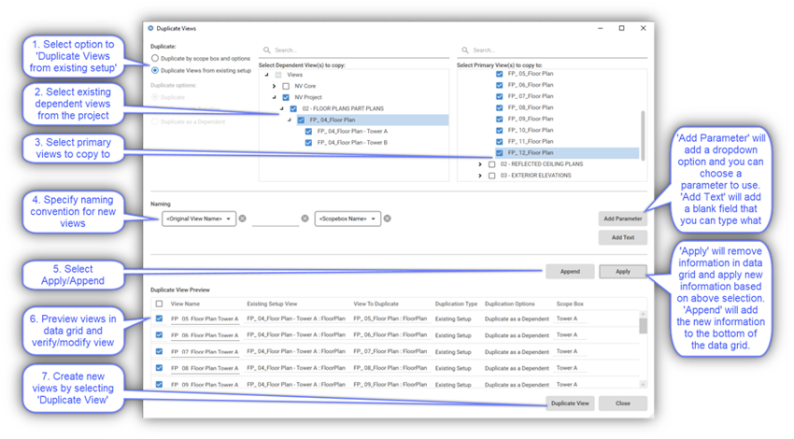
Task: Maximize the Duplicate Views window
Action: point(621,28)
